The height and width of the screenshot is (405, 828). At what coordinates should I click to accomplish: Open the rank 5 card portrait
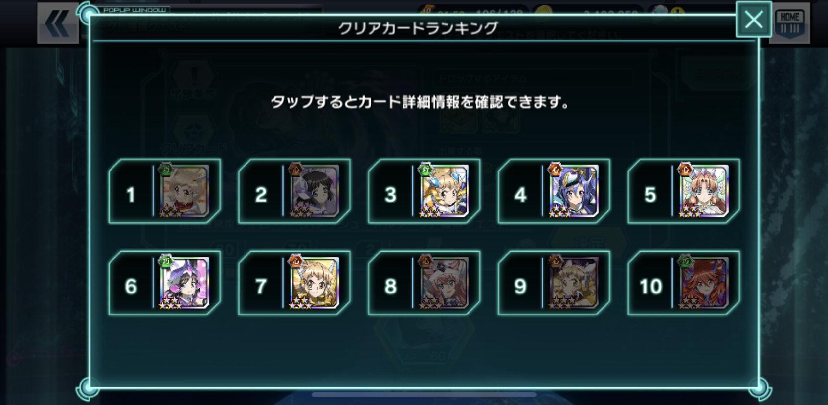pyautogui.click(x=704, y=191)
